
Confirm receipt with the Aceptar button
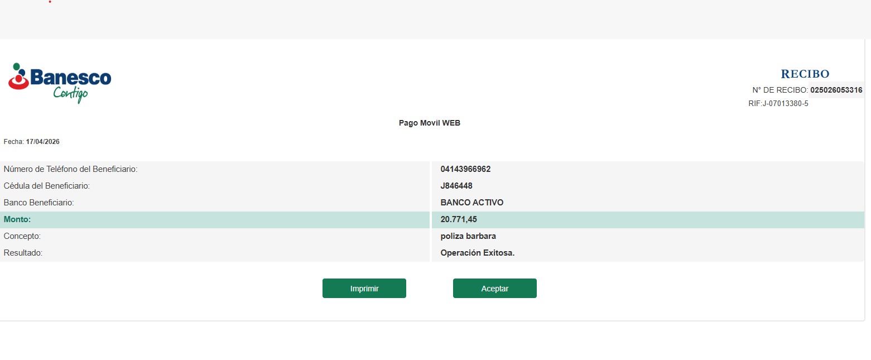coord(494,289)
